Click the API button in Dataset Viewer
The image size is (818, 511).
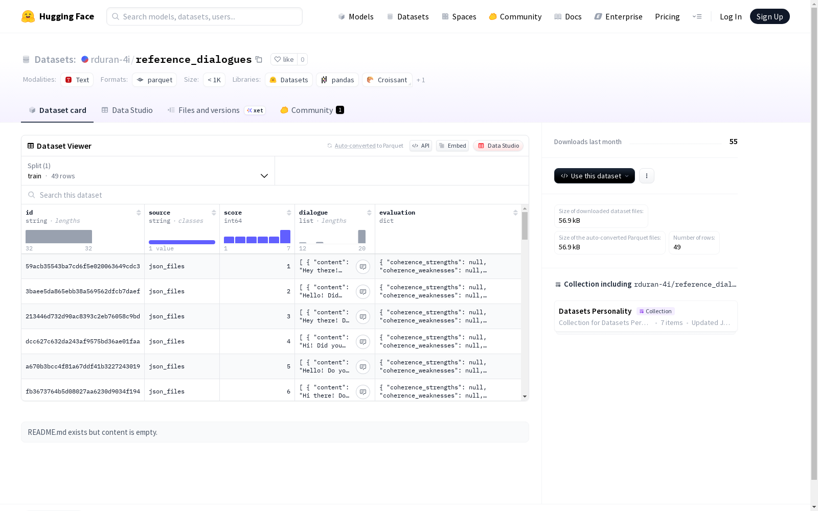pyautogui.click(x=421, y=146)
